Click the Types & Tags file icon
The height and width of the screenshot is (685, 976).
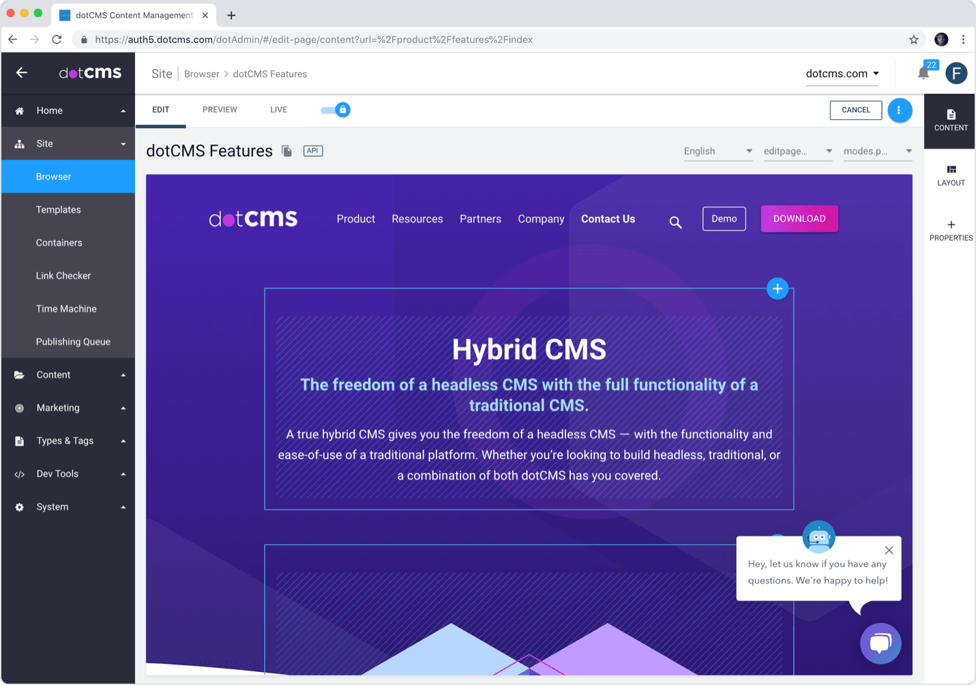20,441
